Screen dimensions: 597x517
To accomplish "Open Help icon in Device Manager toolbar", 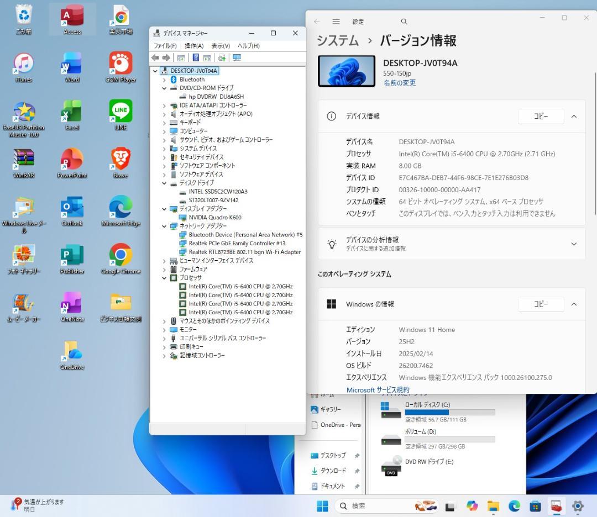I will coord(195,57).
